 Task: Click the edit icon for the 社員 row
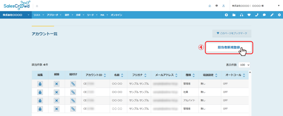tap(40, 92)
